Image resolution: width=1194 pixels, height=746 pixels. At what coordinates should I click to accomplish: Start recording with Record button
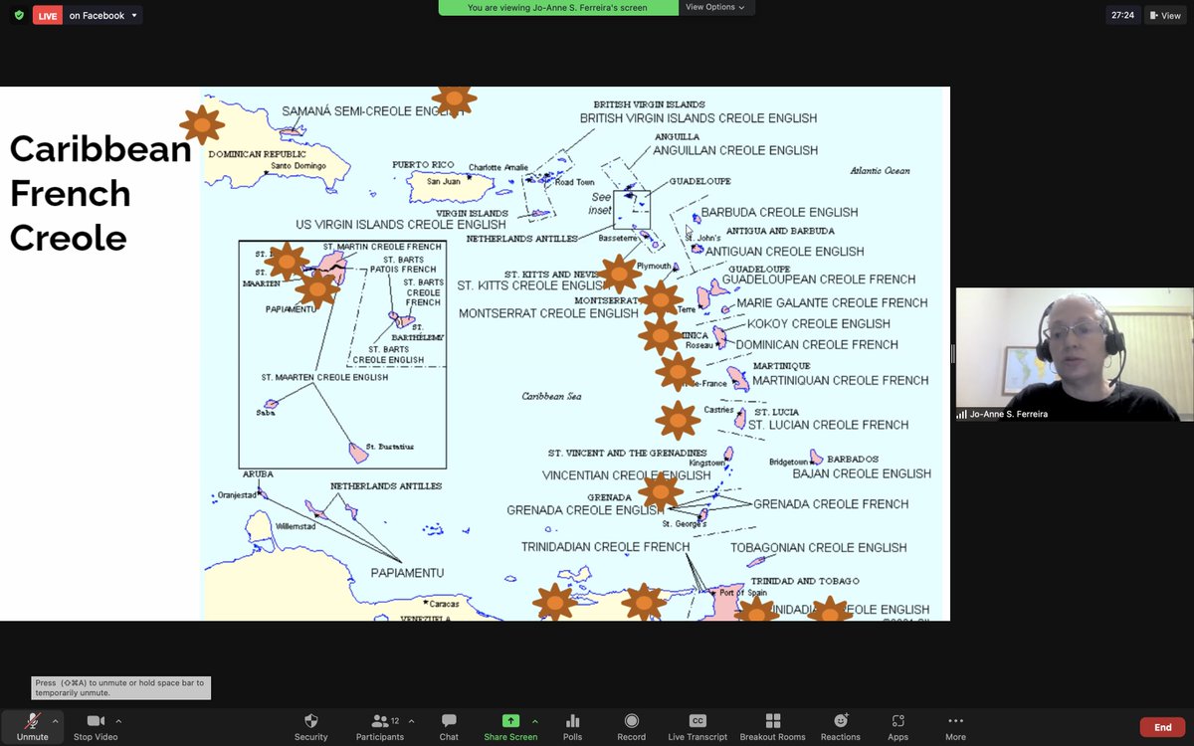(631, 726)
